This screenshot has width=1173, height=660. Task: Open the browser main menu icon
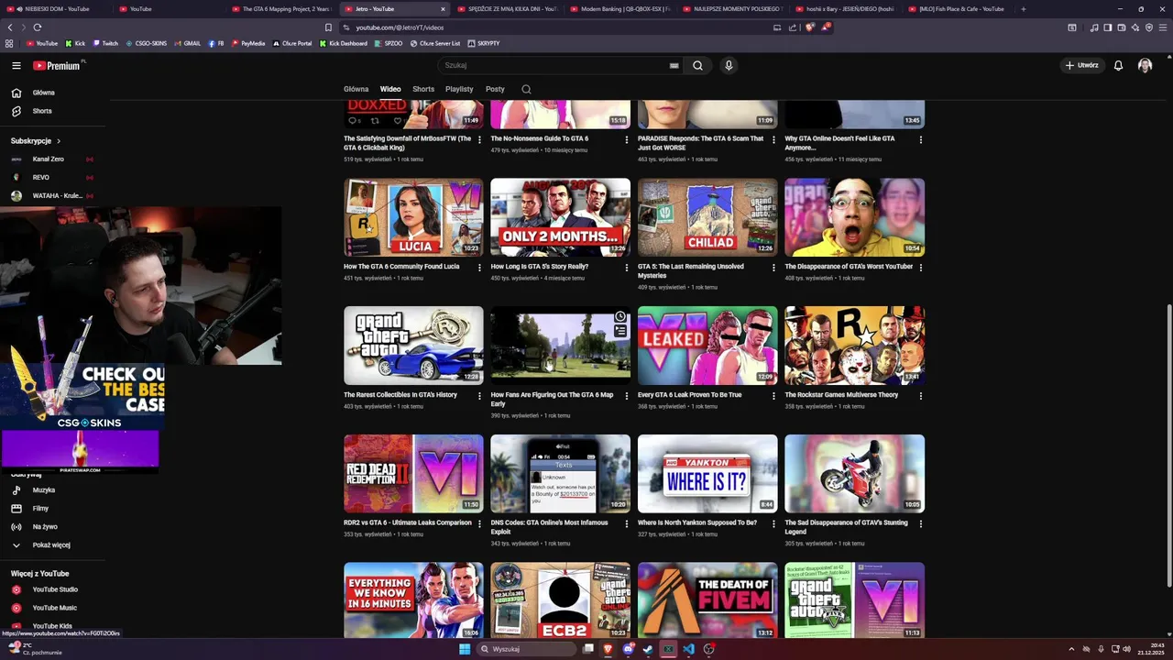[x=1163, y=27]
